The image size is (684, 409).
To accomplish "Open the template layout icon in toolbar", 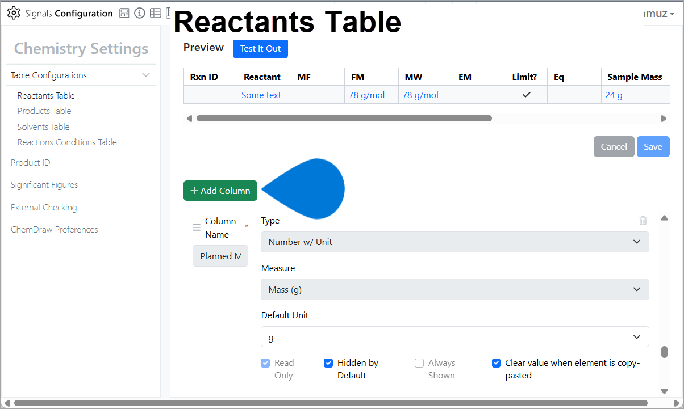I will (x=124, y=12).
